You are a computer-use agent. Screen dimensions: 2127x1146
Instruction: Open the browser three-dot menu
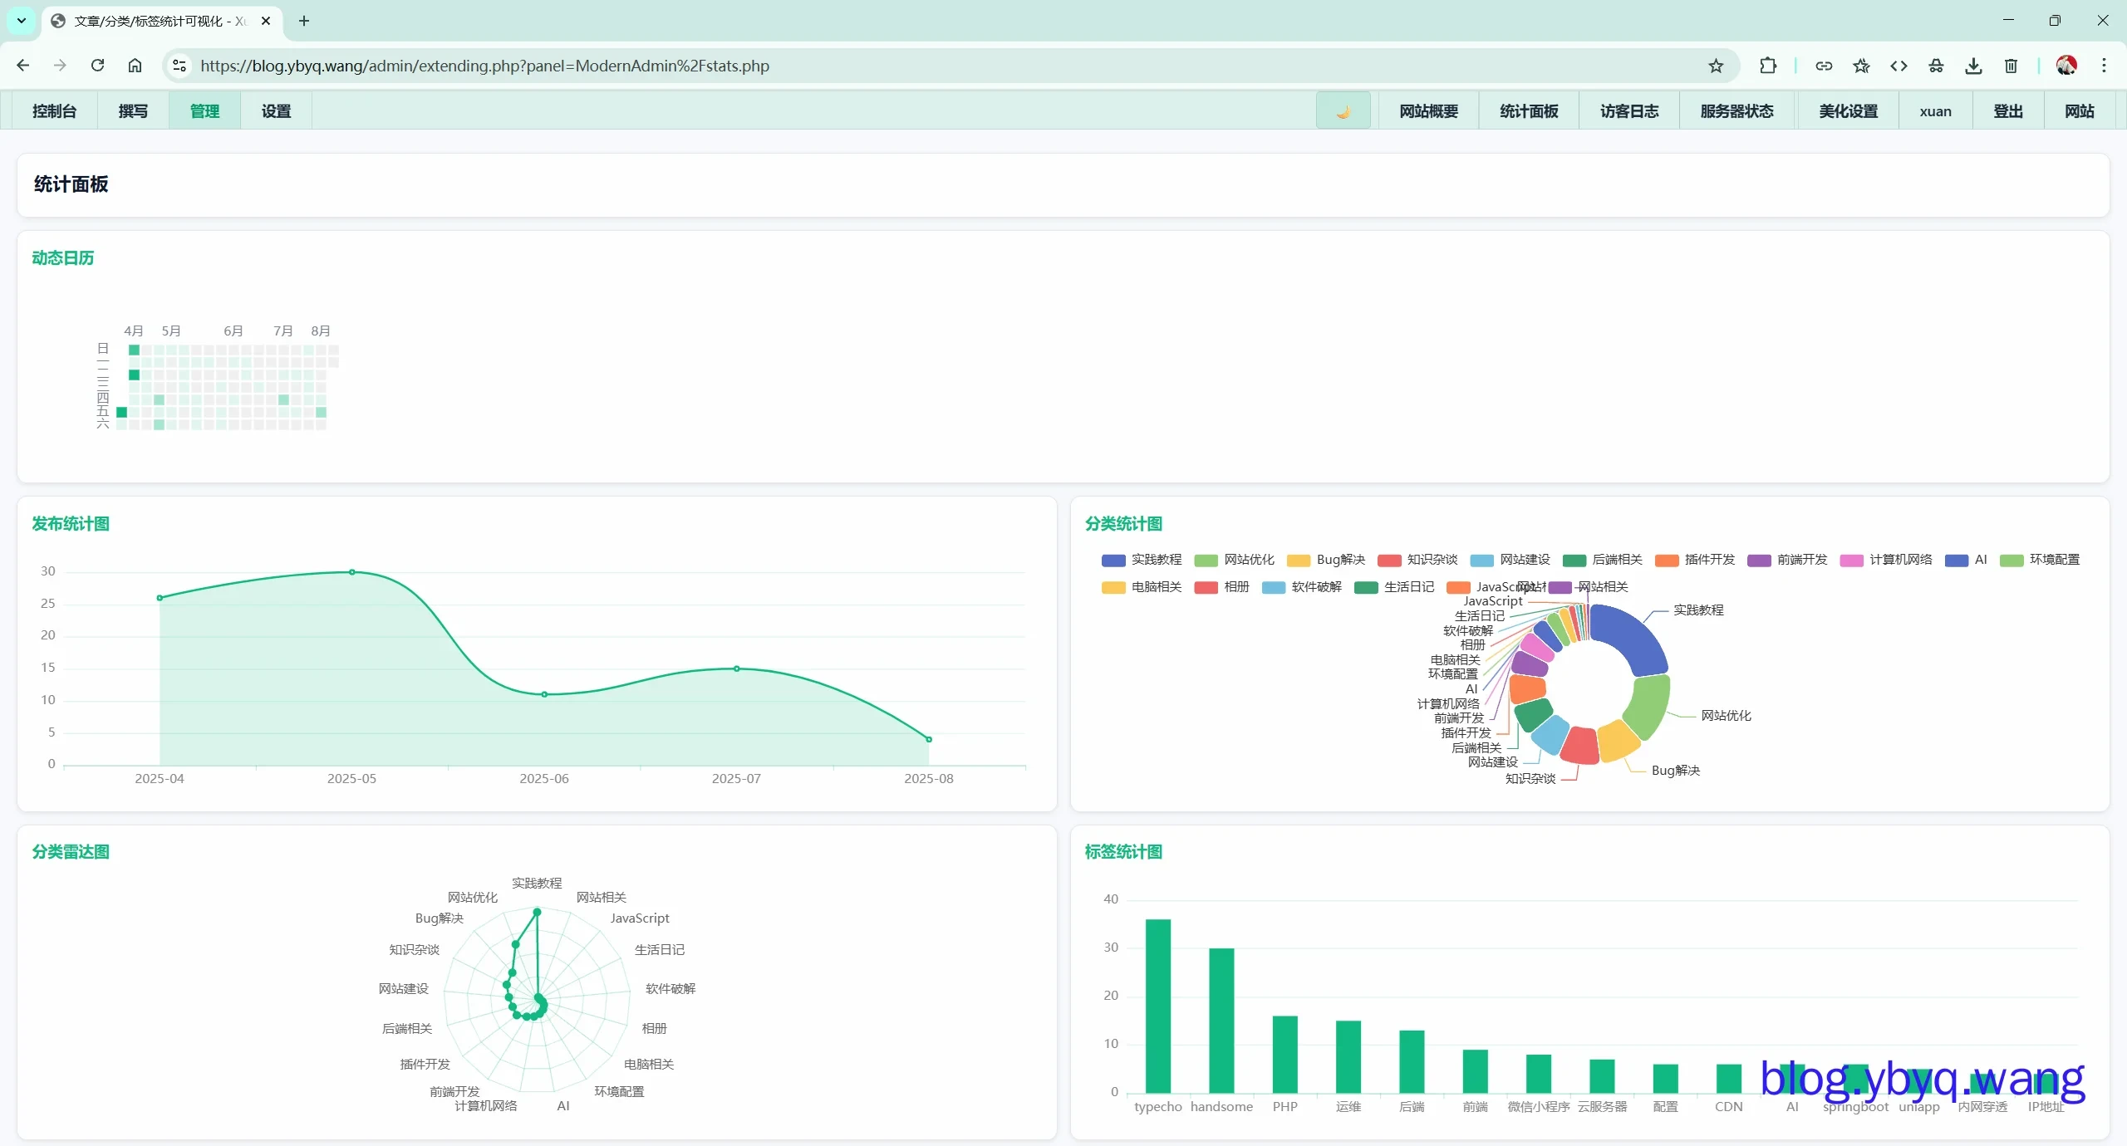[2104, 66]
